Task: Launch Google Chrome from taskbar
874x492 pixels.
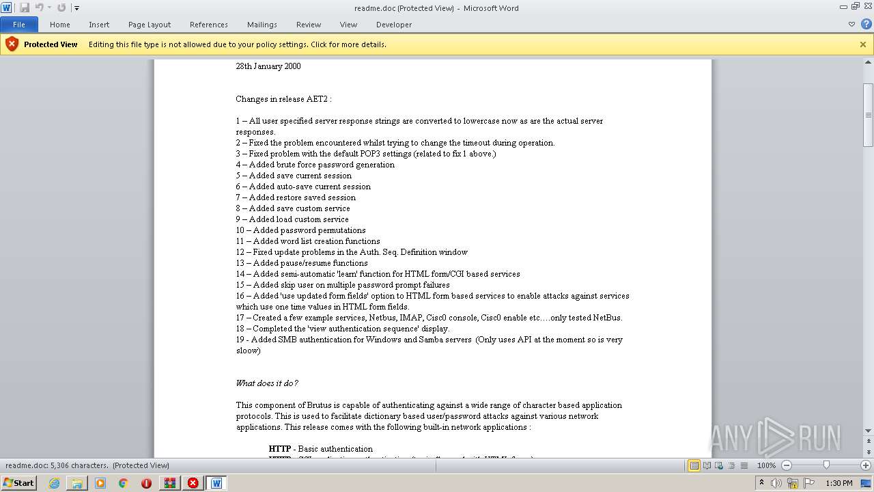Action: (124, 483)
